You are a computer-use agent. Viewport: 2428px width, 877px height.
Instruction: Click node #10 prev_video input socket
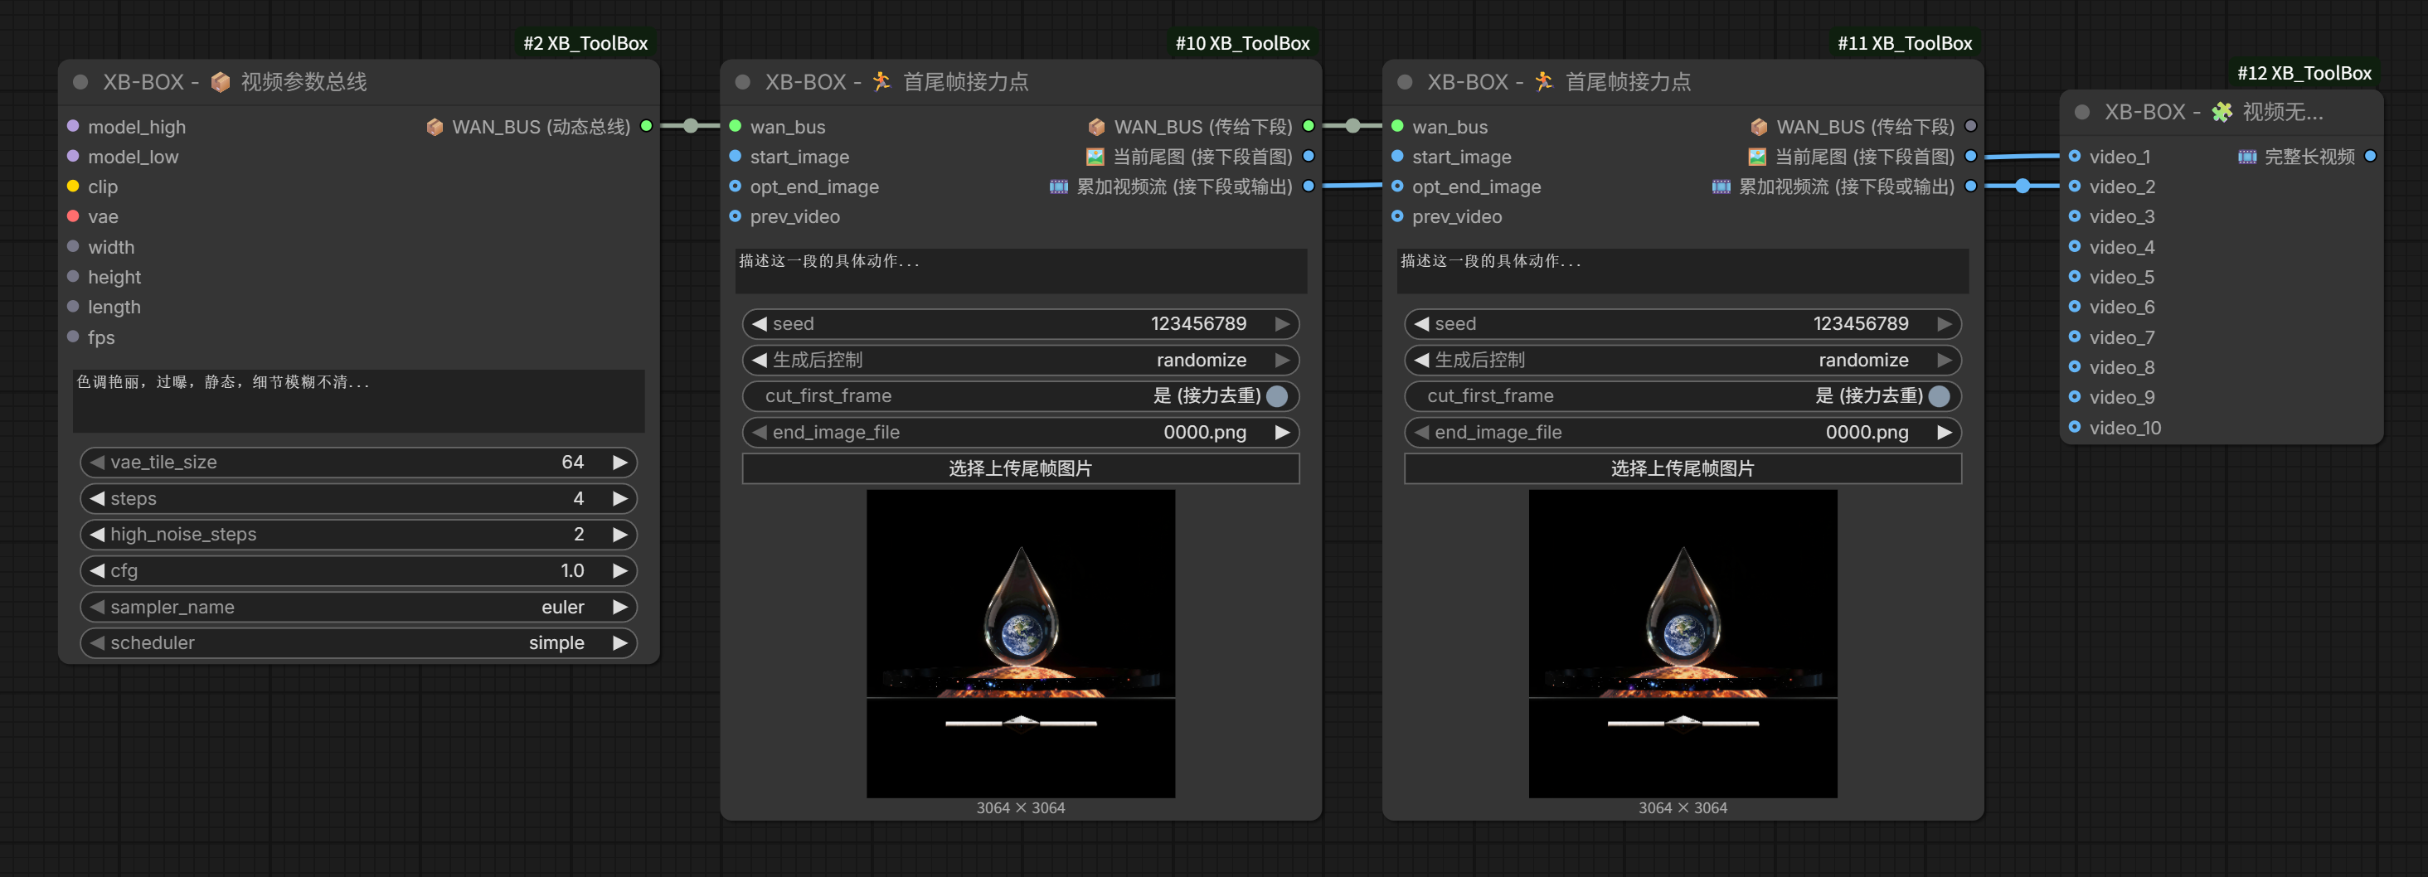tap(736, 216)
